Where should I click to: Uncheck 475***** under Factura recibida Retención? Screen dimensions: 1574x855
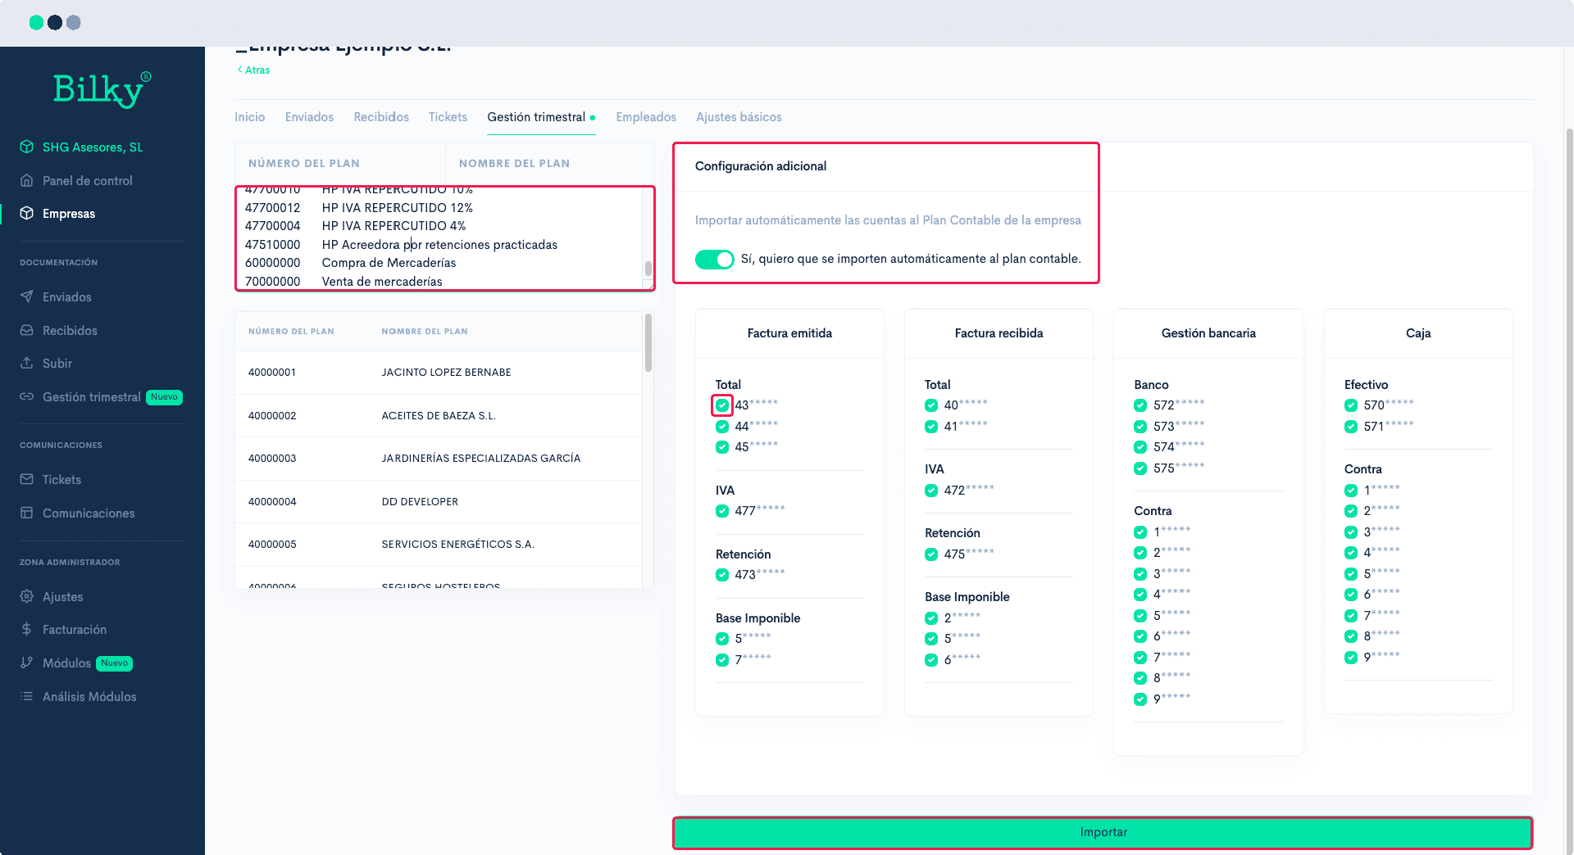click(x=931, y=554)
